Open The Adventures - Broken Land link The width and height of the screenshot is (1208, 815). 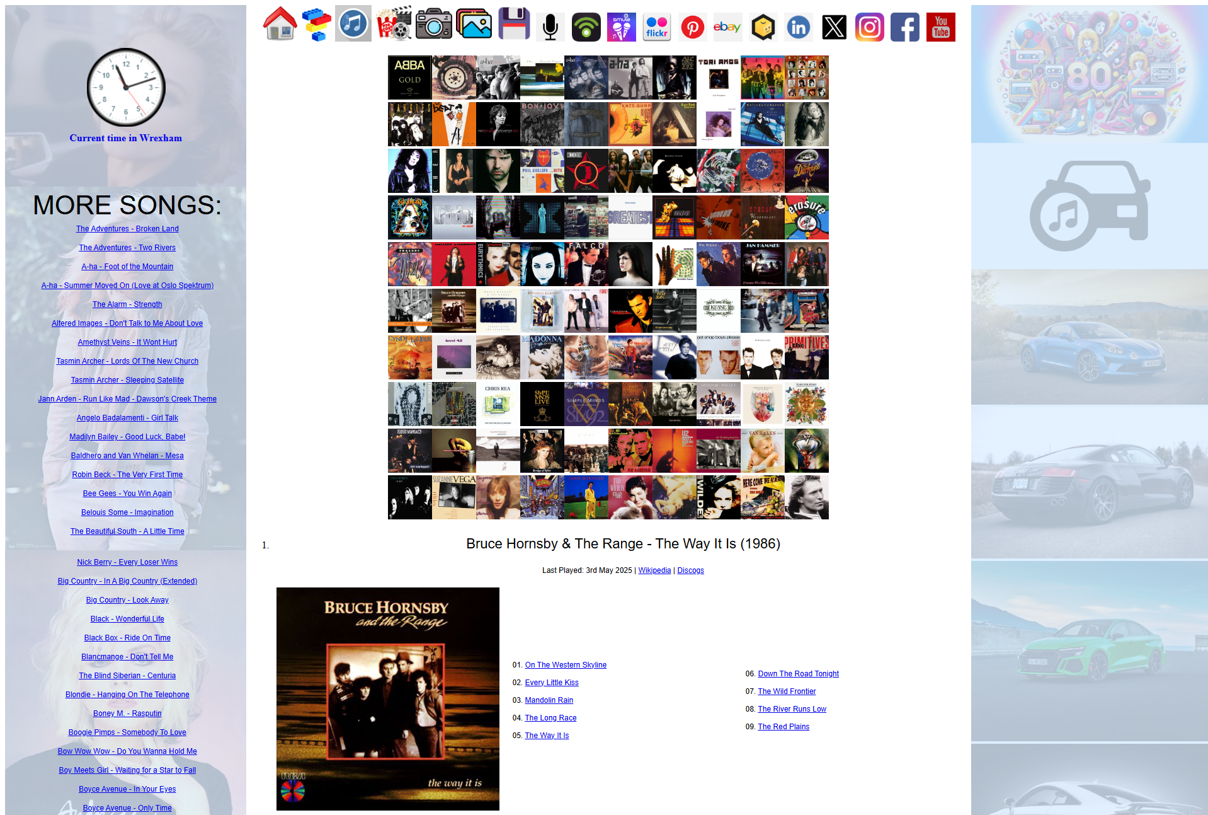pyautogui.click(x=127, y=229)
